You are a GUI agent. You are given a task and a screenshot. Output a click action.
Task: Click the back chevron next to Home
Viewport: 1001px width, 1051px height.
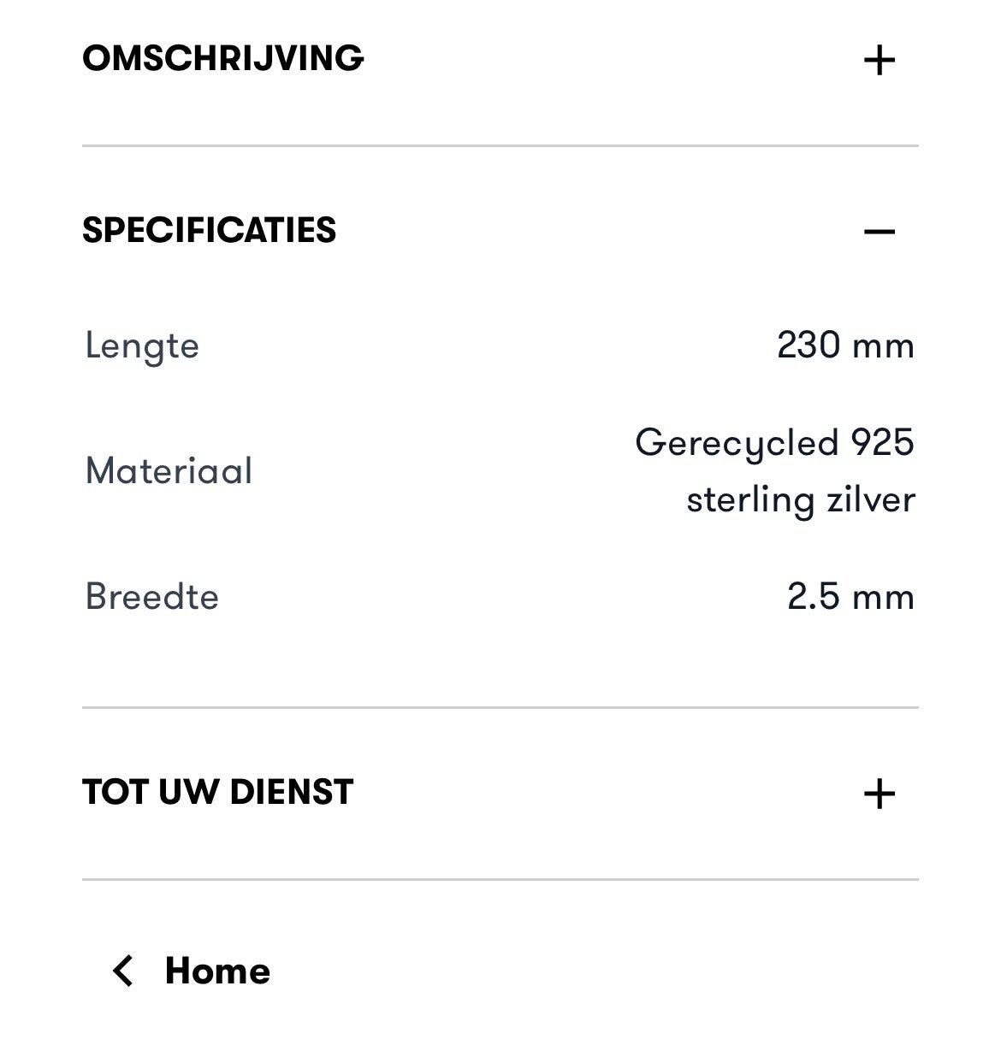click(123, 971)
